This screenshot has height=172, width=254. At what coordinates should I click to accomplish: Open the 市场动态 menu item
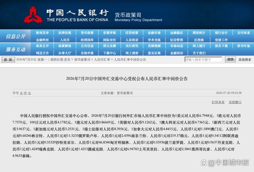(x=177, y=46)
